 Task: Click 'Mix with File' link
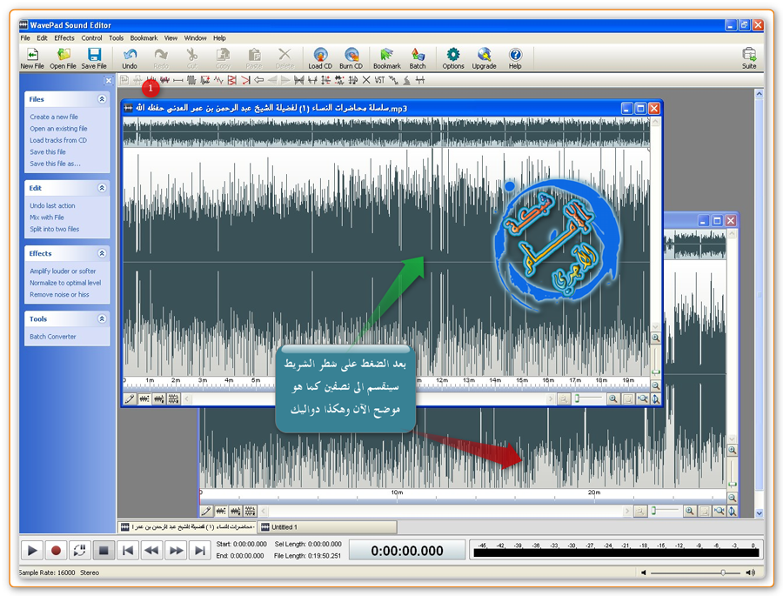[x=47, y=218]
